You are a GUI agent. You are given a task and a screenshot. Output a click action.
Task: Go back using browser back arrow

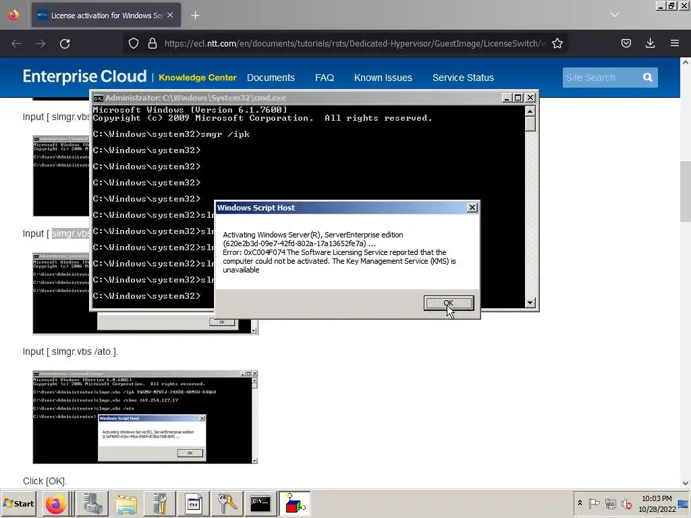(16, 44)
